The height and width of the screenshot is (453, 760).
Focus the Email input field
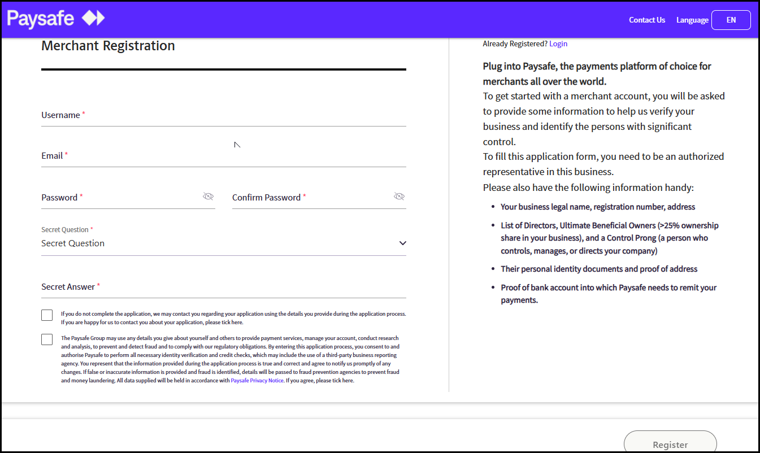[x=224, y=156]
